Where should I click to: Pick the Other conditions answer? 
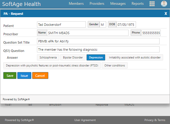(115, 66)
